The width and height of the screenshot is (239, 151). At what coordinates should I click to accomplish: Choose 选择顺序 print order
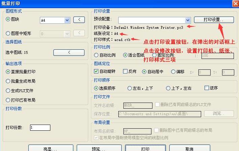click(96, 88)
